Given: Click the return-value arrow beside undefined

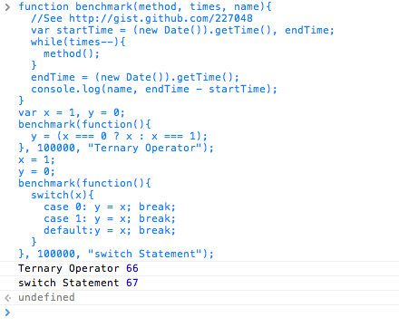Looking at the screenshot, I should point(8,298).
